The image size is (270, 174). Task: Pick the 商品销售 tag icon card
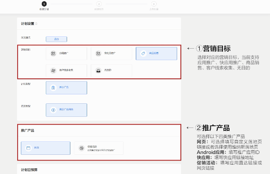point(156,54)
